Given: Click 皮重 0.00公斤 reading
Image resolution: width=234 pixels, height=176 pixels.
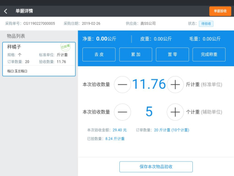Looking at the screenshot, I should [x=156, y=39].
